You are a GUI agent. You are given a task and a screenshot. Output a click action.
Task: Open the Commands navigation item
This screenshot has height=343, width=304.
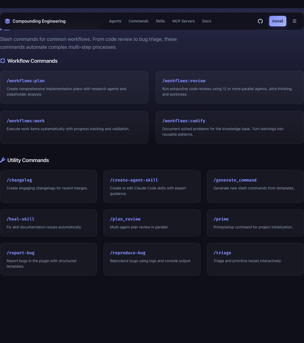(138, 21)
